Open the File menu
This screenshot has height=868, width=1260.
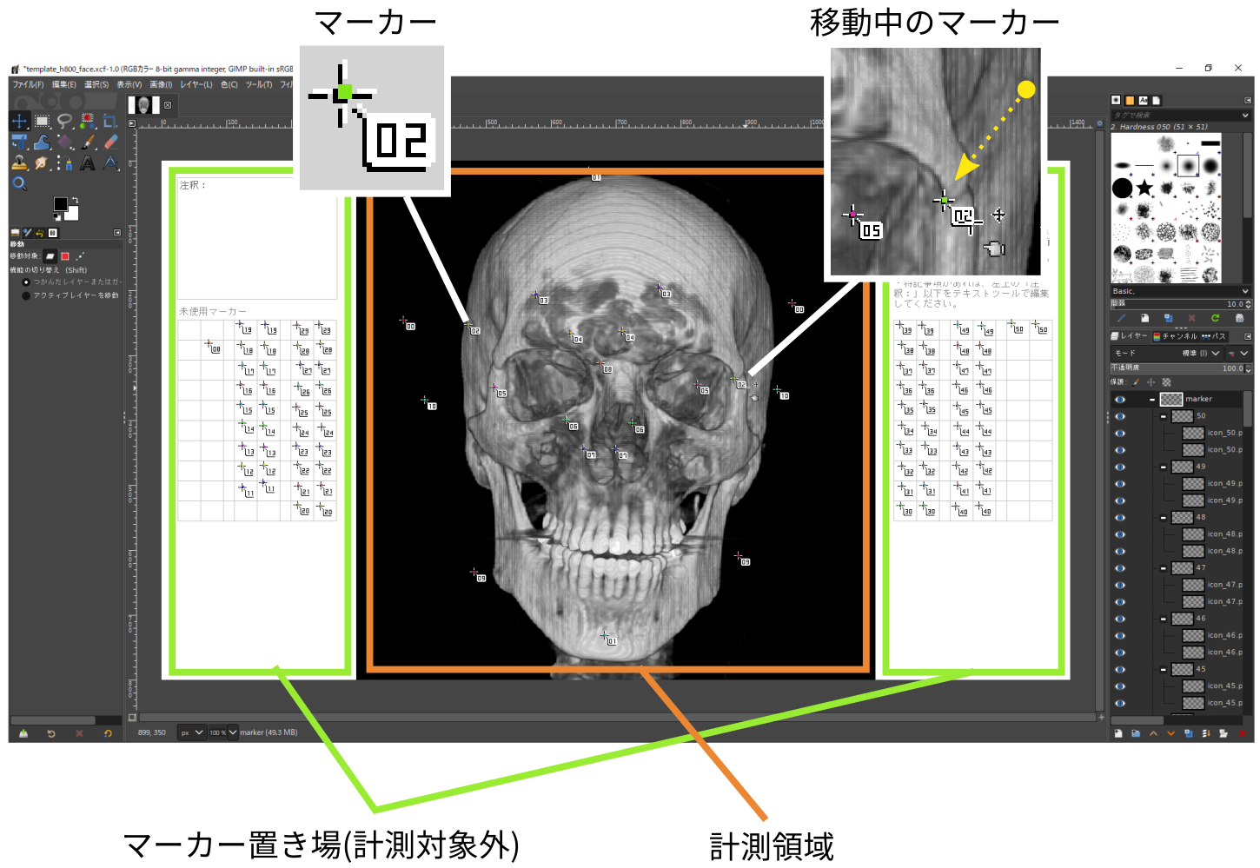(x=28, y=84)
